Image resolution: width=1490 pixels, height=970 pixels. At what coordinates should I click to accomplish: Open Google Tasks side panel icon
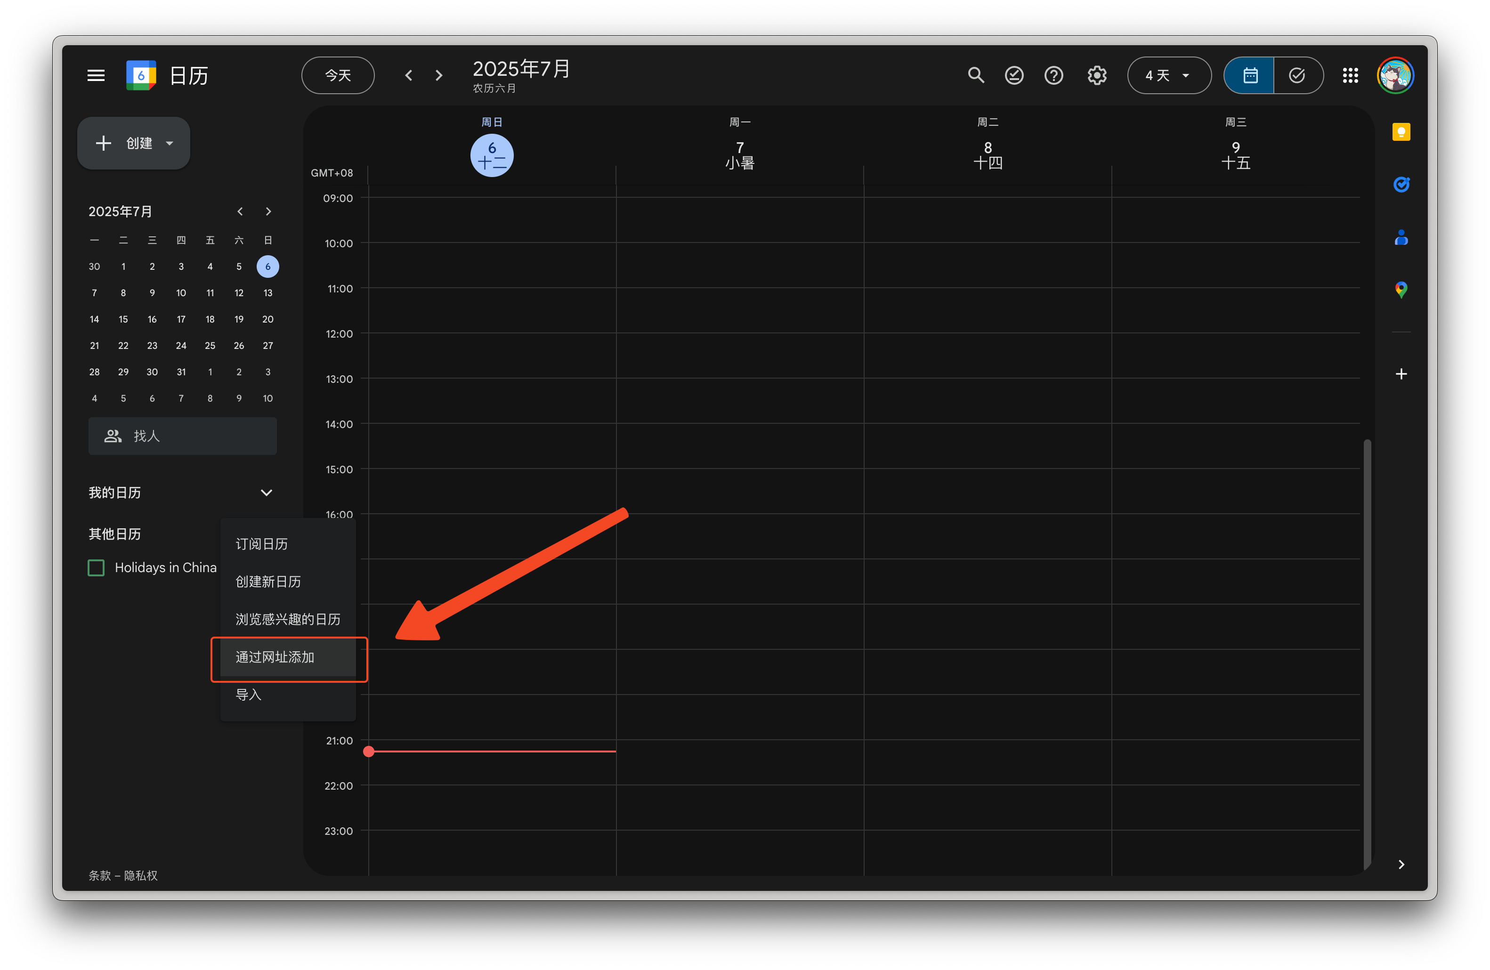pos(1401,185)
